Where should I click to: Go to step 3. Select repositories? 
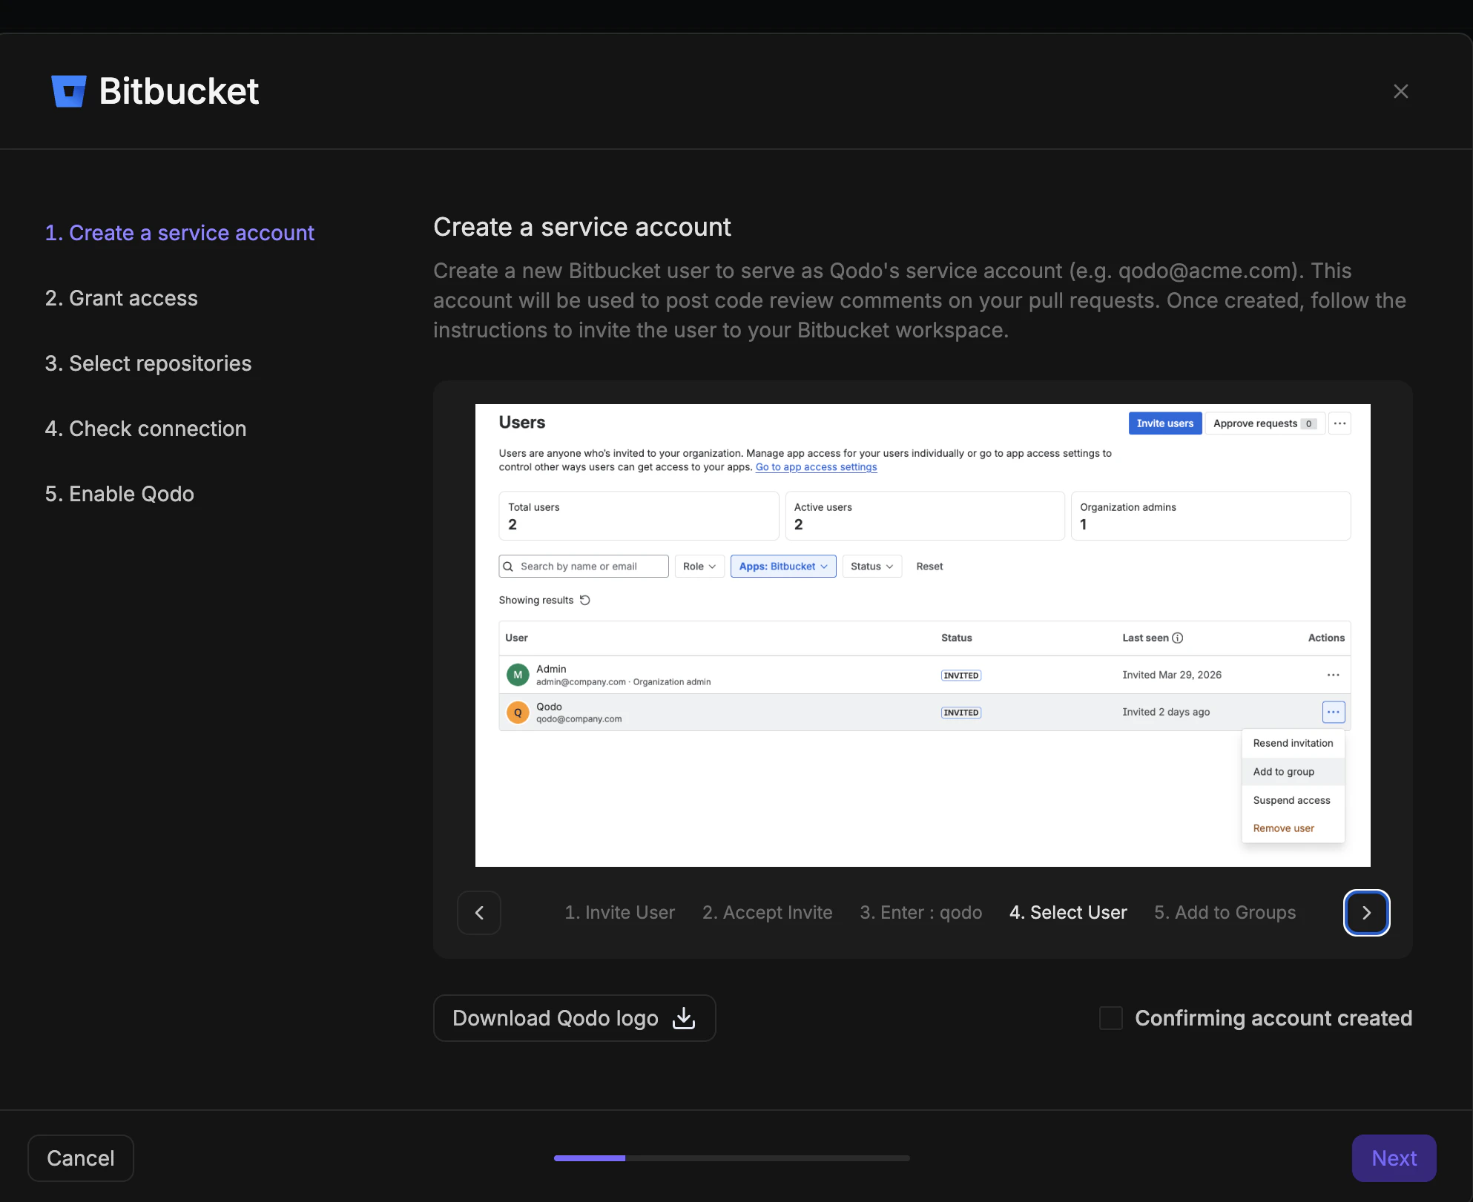coord(148,363)
